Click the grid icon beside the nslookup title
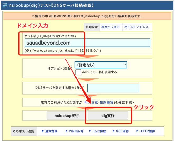Viewport: 175px width, 141px height. [x=5, y=5]
